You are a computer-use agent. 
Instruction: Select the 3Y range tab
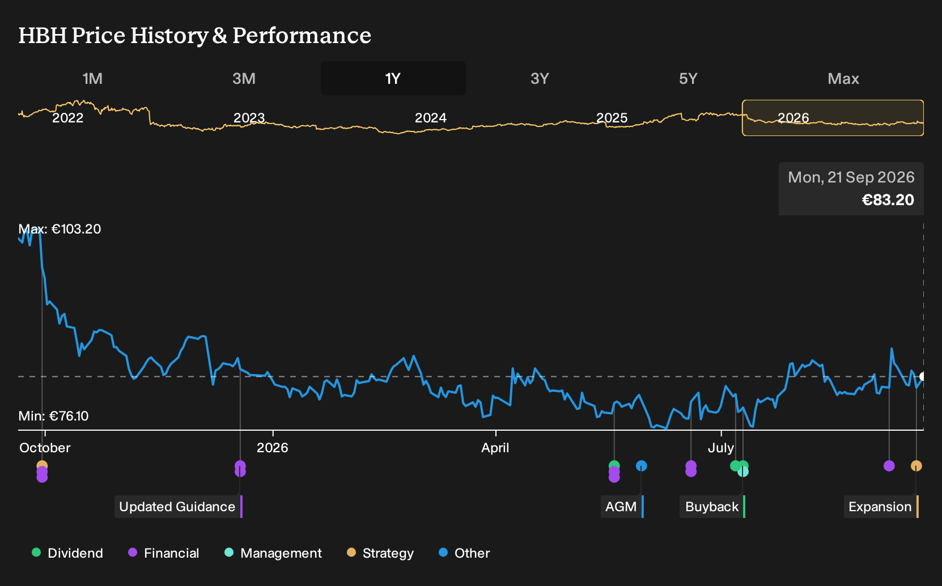(x=540, y=78)
